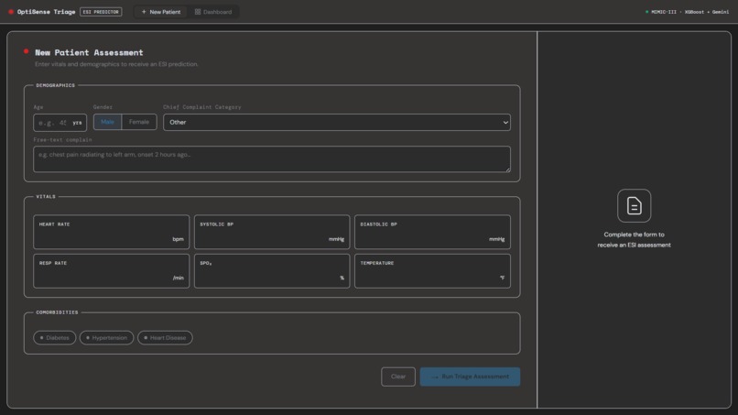The height and width of the screenshot is (415, 738).
Task: Click the Temperature field
Action: pyautogui.click(x=432, y=271)
